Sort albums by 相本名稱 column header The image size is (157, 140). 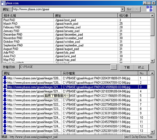(x=28, y=15)
